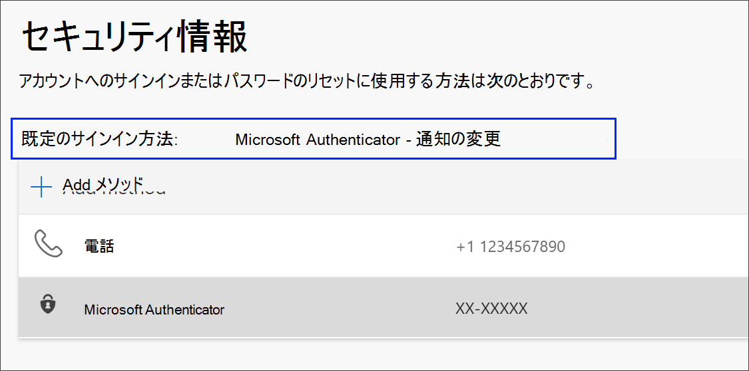Click the blue-outlined default sign-in method box
This screenshot has height=371, width=749.
[314, 139]
